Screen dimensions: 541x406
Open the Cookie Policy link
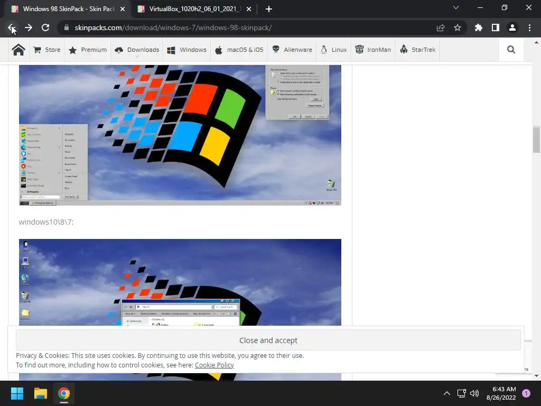(x=214, y=365)
